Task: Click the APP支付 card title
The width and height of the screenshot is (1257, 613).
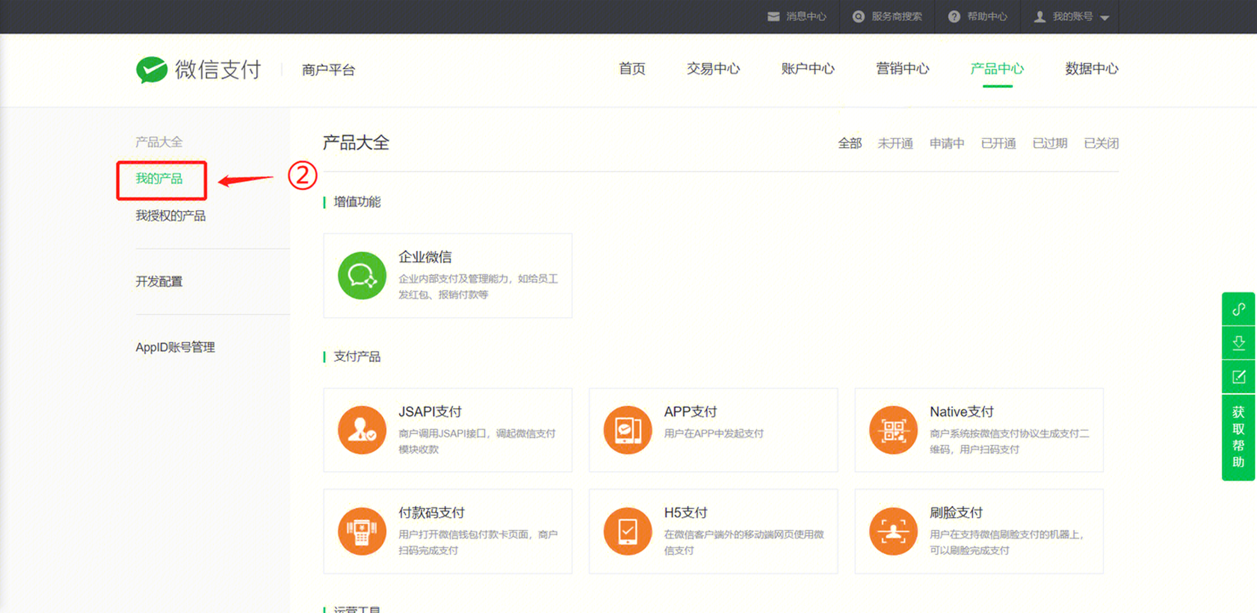Action: click(x=691, y=412)
